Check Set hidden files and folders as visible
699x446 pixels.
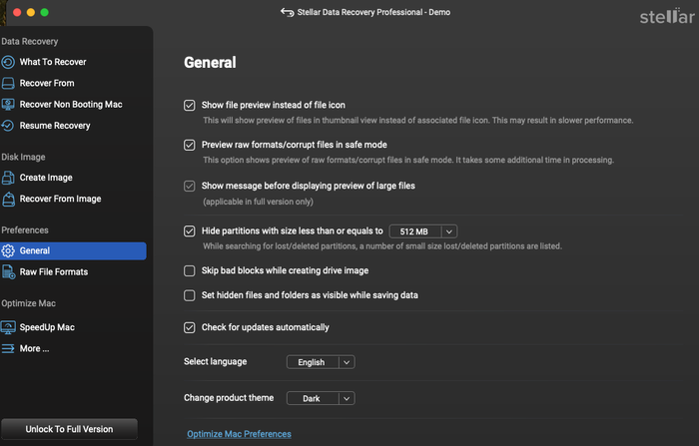click(190, 295)
